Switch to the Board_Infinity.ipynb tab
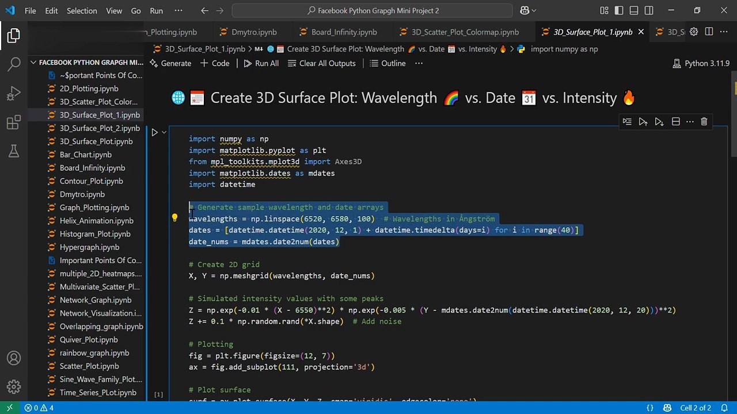Screen dimensions: 737x414 tap(344, 32)
